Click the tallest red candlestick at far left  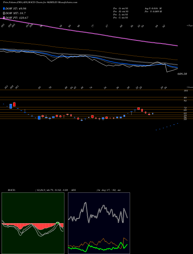[14, 104]
